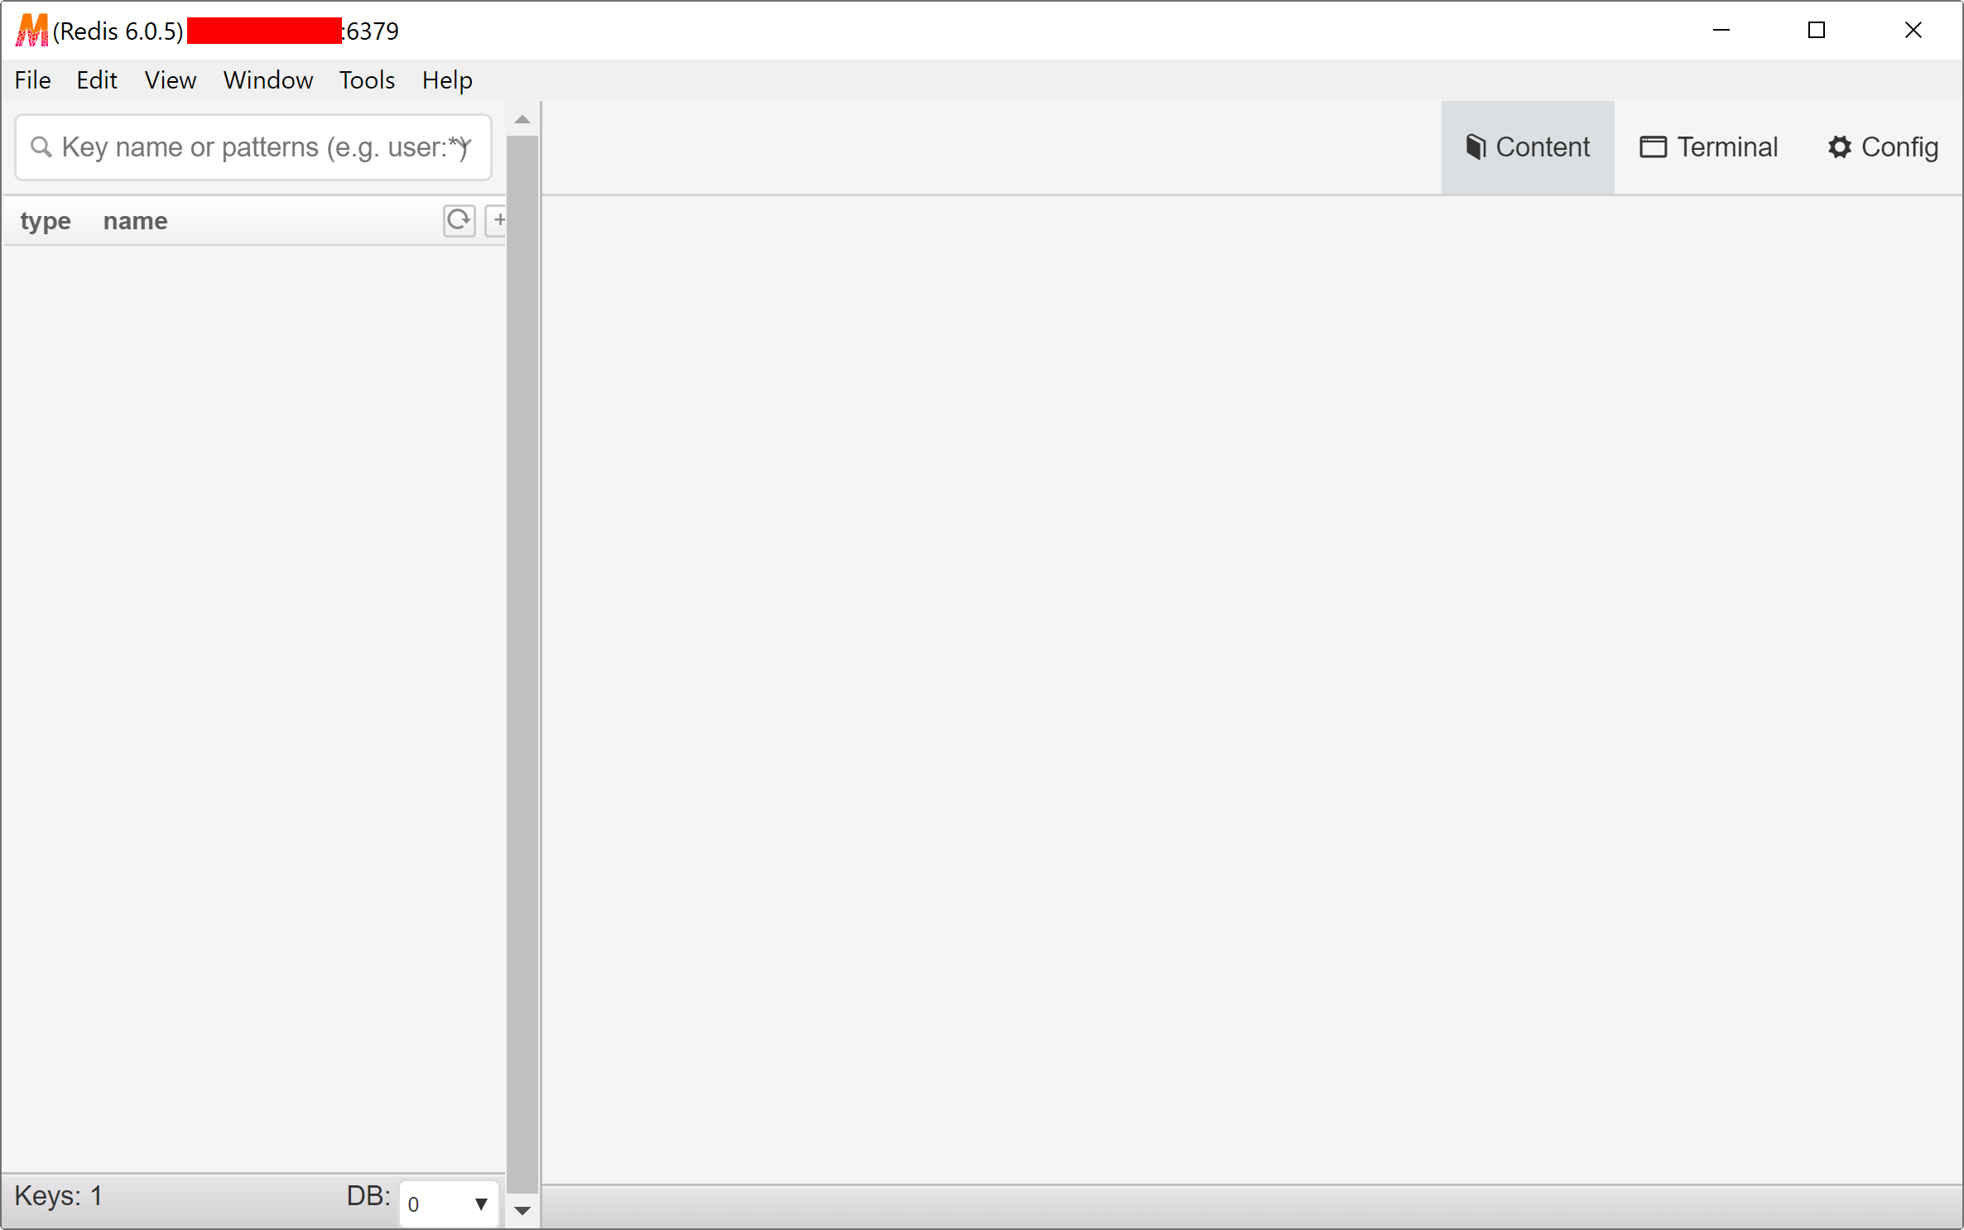Focus the key name pattern search field
This screenshot has width=1964, height=1230.
tap(253, 147)
